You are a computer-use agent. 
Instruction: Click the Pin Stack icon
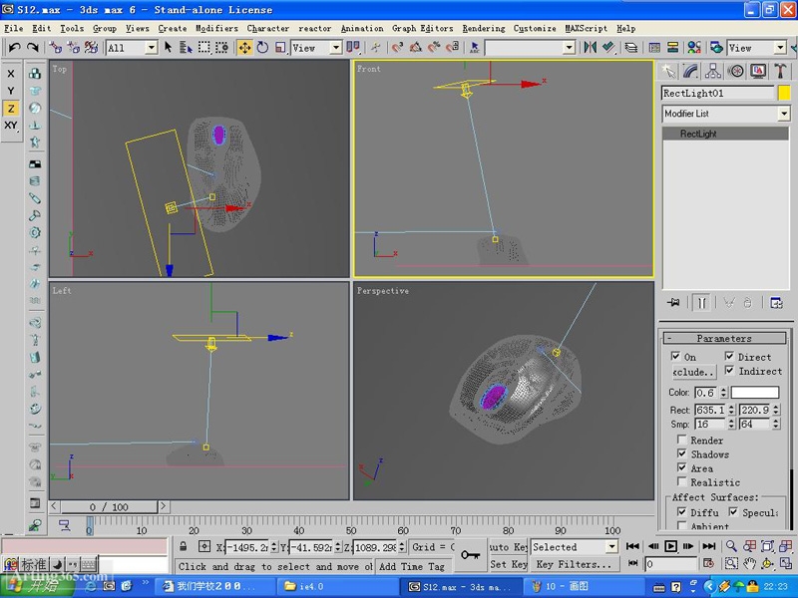pyautogui.click(x=674, y=303)
